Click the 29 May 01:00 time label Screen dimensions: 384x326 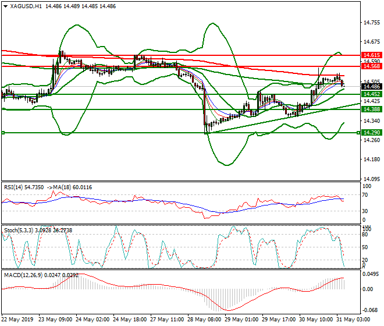coord(241,320)
